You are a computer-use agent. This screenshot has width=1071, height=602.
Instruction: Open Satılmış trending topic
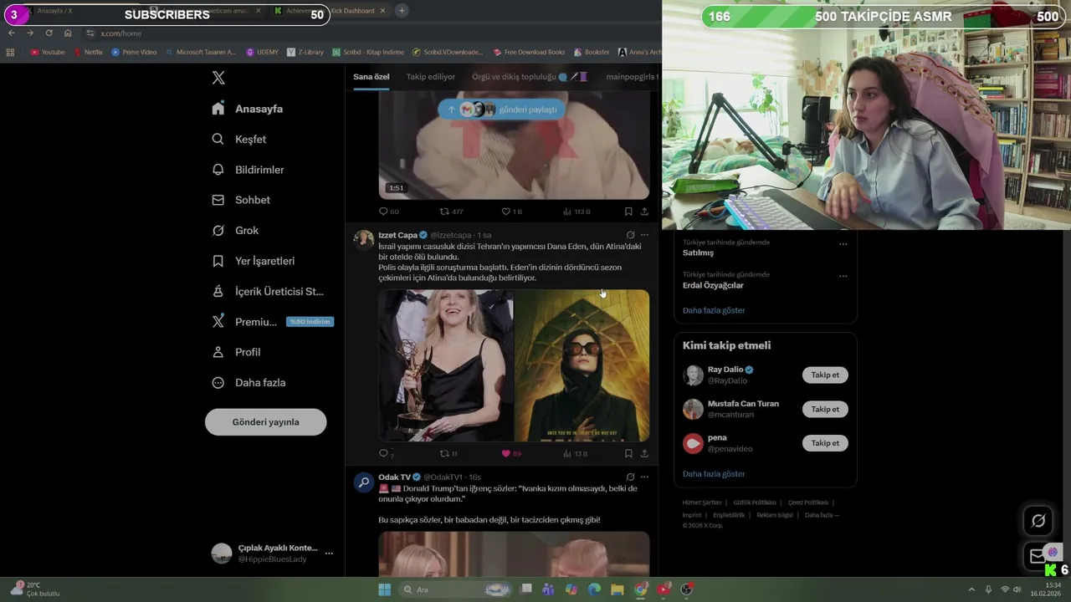pos(699,253)
